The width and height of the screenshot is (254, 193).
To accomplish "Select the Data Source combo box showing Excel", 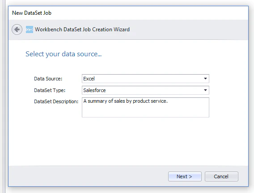I will click(145, 79).
